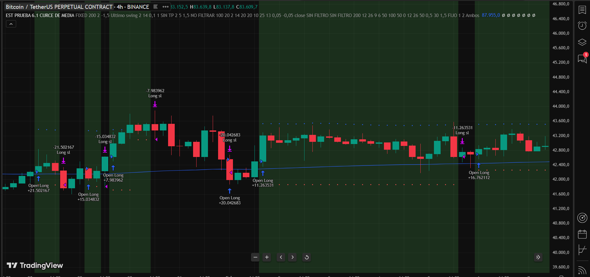Image resolution: width=590 pixels, height=277 pixels.
Task: Click the 44.000,0 price axis label
Action: tap(561, 106)
